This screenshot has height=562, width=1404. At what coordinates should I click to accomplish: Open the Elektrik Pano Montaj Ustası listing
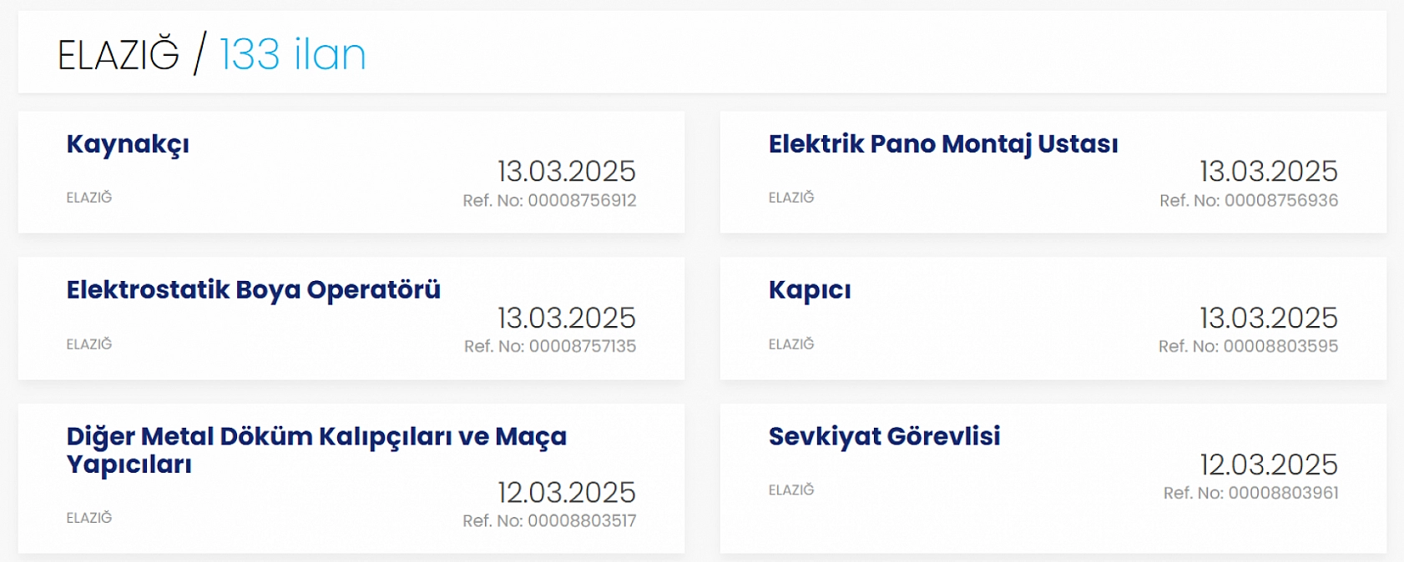tap(942, 144)
